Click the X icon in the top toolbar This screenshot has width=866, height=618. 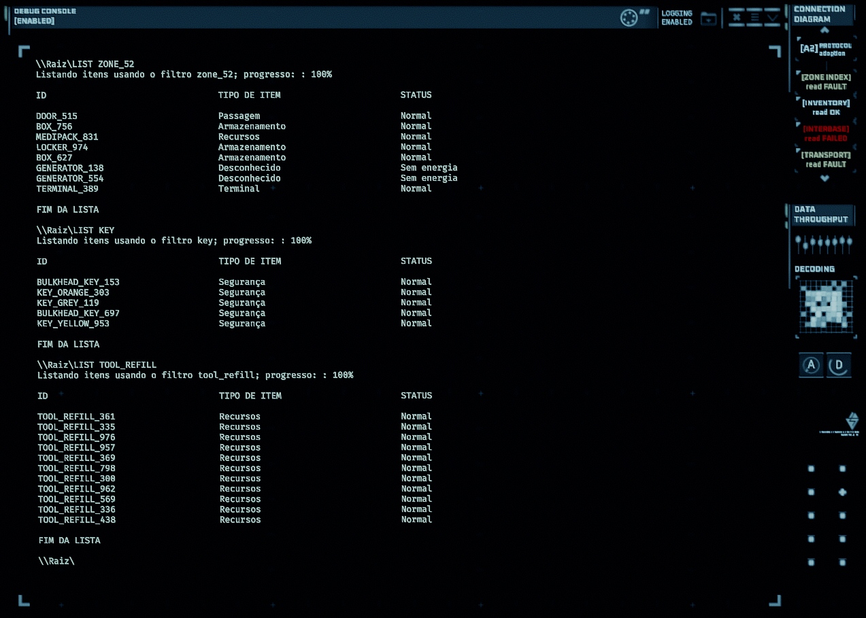737,17
